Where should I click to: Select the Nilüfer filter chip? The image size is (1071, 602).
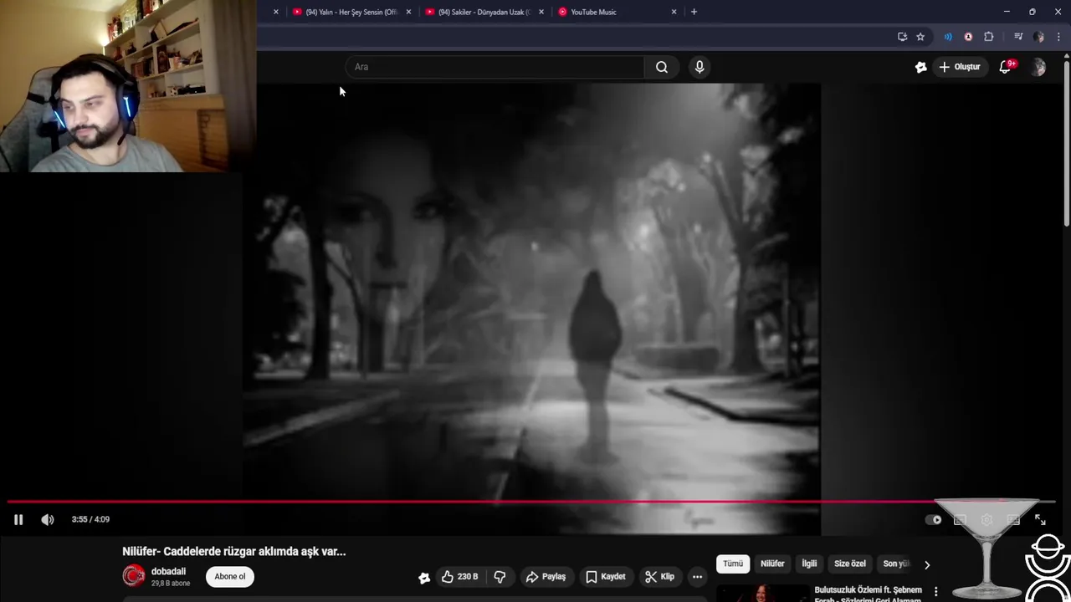click(x=772, y=564)
